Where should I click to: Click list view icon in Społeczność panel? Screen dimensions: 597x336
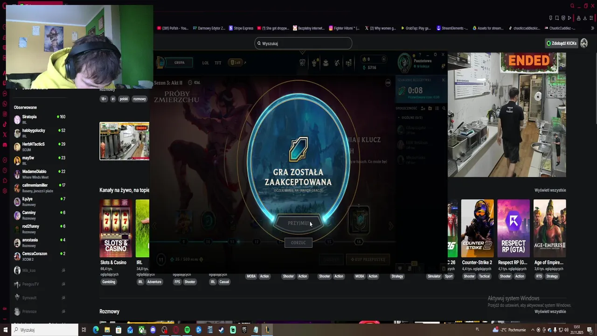[x=437, y=108]
